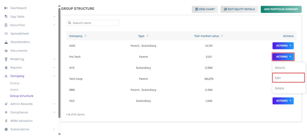Click the sidebar vertical scrollbar

(59, 60)
